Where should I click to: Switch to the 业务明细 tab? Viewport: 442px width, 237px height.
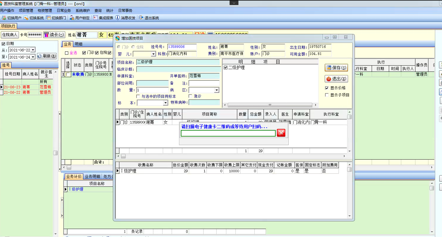click(92, 176)
